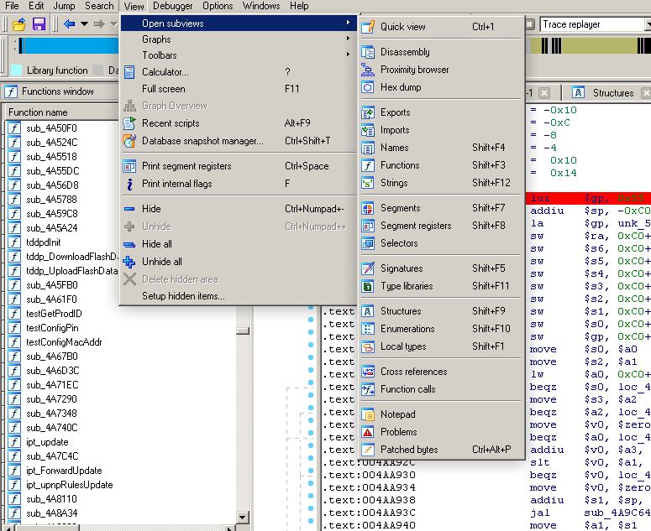Open the Imports subview
This screenshot has width=651, height=531.
[441, 130]
